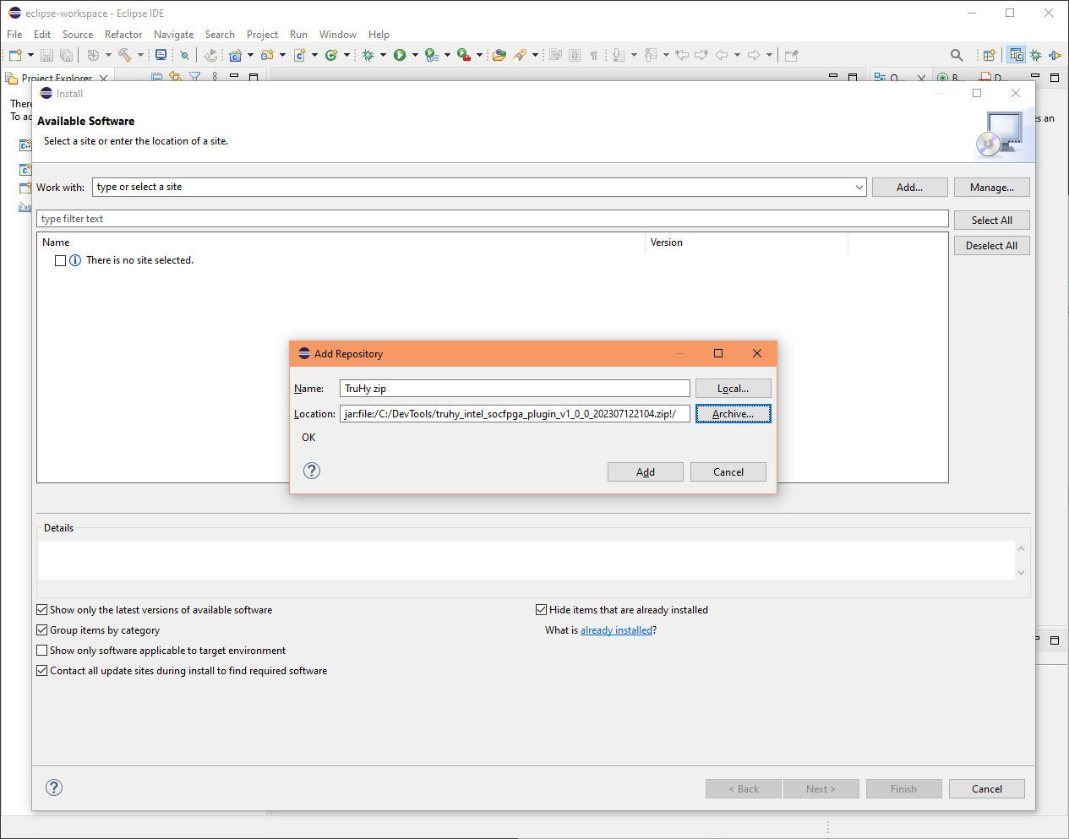The height and width of the screenshot is (839, 1069).
Task: Open the Build All hammer icon
Action: click(127, 54)
